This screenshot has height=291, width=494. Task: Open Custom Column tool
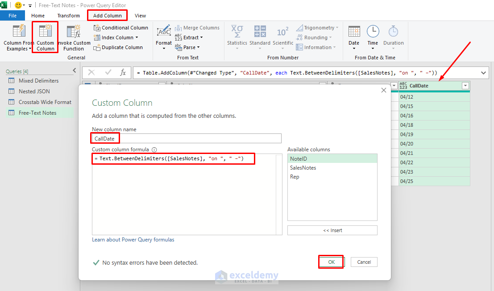click(45, 37)
